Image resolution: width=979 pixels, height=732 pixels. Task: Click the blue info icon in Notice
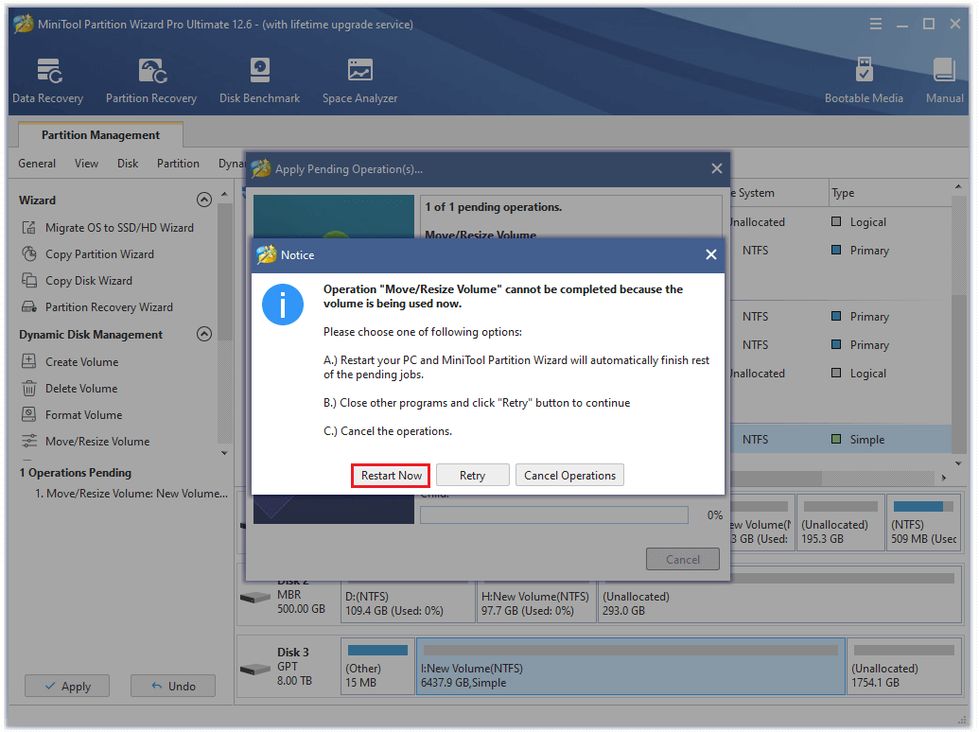(283, 305)
